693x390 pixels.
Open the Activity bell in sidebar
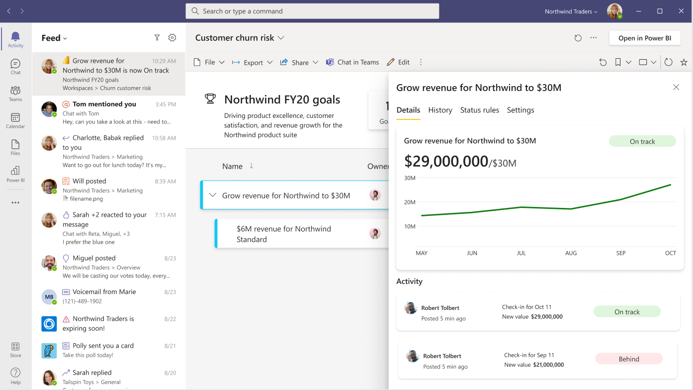tap(15, 39)
